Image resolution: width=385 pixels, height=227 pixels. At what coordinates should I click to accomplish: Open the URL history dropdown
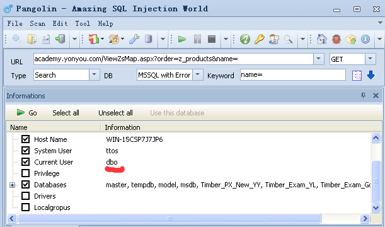(319, 59)
